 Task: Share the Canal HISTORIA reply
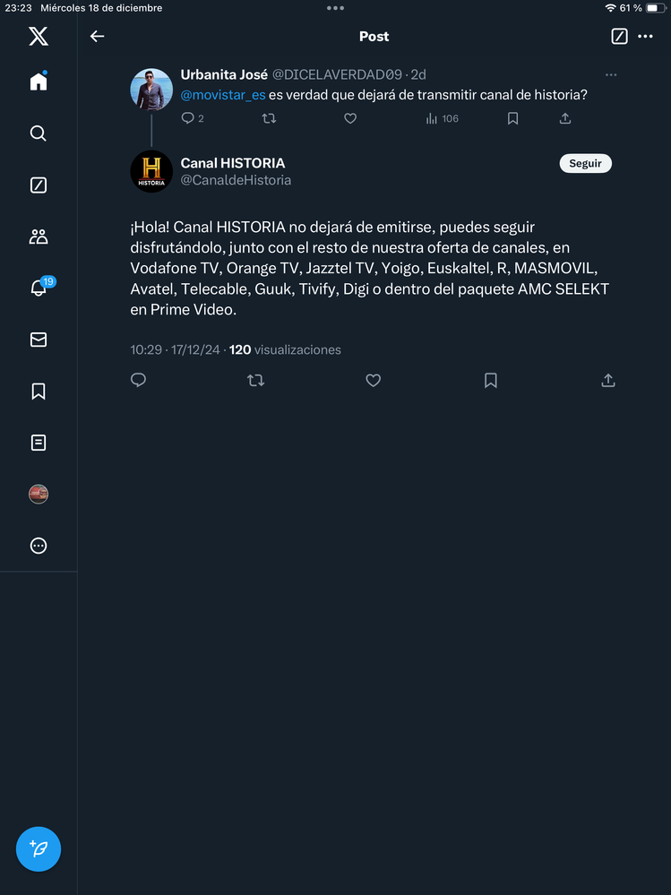608,381
